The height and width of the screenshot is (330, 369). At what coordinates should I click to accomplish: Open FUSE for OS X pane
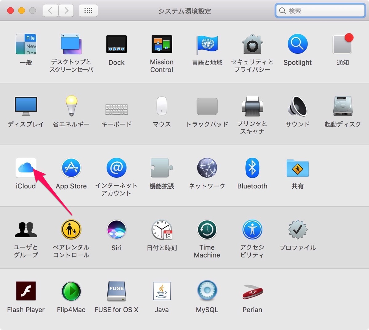(117, 291)
